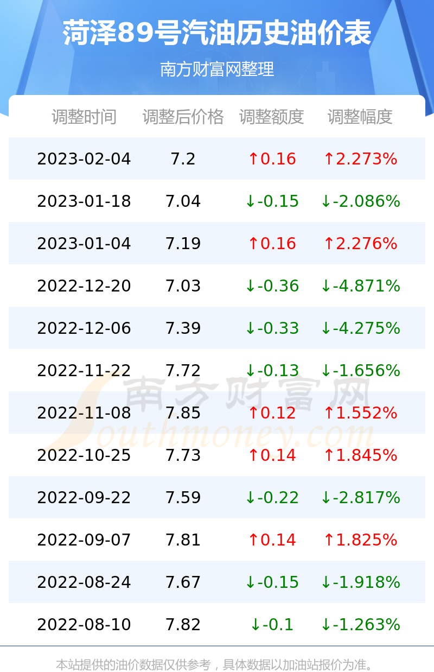Select the price 7.59 cell
The width and height of the screenshot is (434, 672).
pyautogui.click(x=183, y=498)
